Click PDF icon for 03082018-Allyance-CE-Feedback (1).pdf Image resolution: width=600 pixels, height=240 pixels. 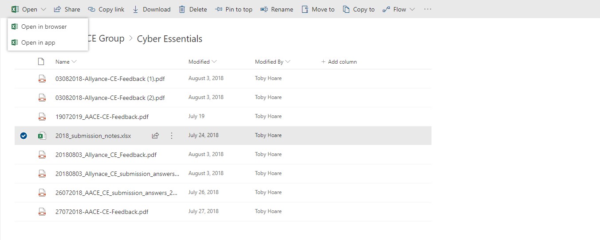click(42, 79)
